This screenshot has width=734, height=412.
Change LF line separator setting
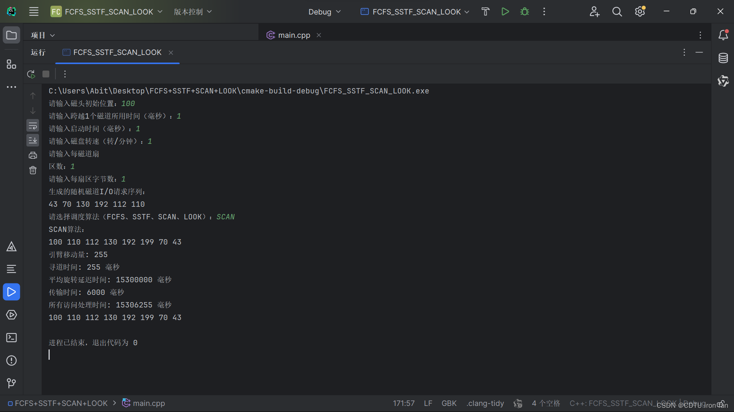(x=428, y=403)
